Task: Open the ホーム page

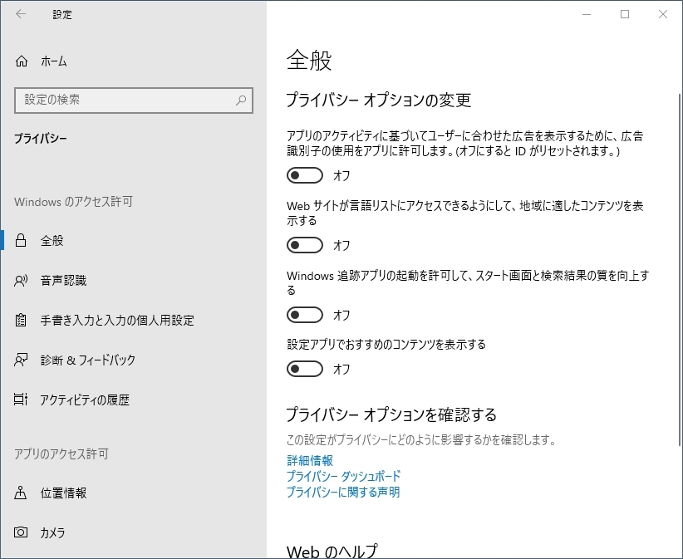Action: coord(133,61)
